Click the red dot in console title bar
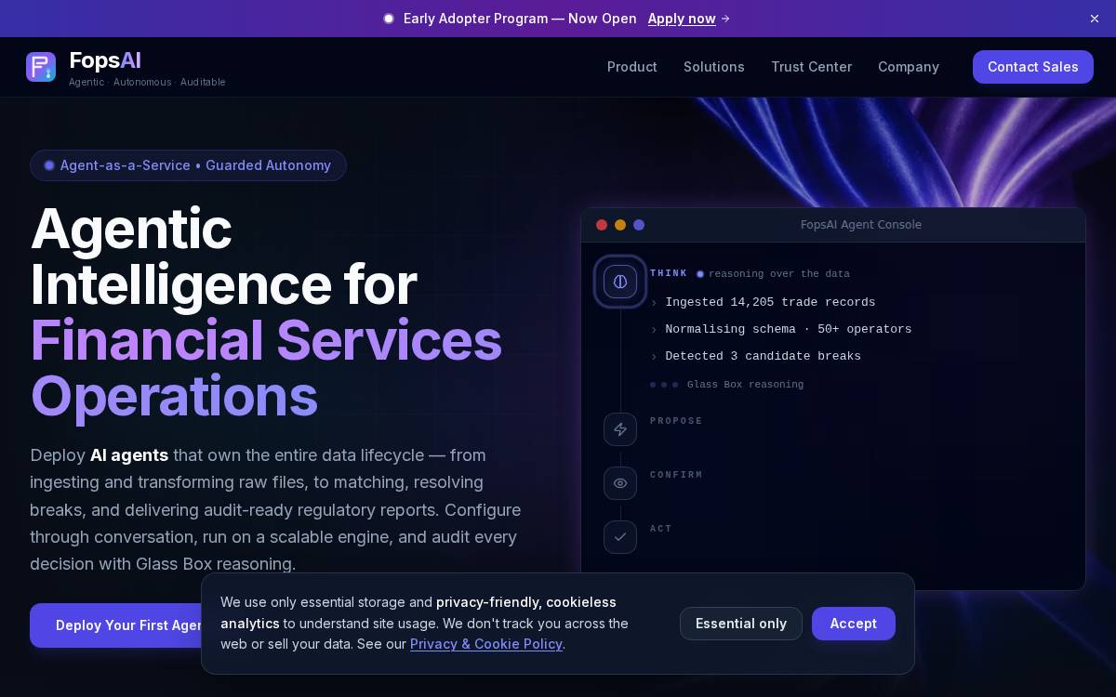The image size is (1116, 697). point(602,225)
